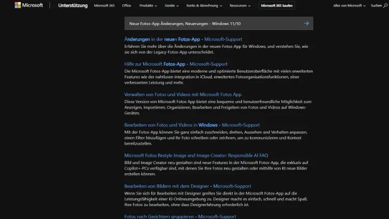Click the Microsoft 365 kaufen button
Image resolution: width=389 pixels, height=219 pixels.
(276, 6)
